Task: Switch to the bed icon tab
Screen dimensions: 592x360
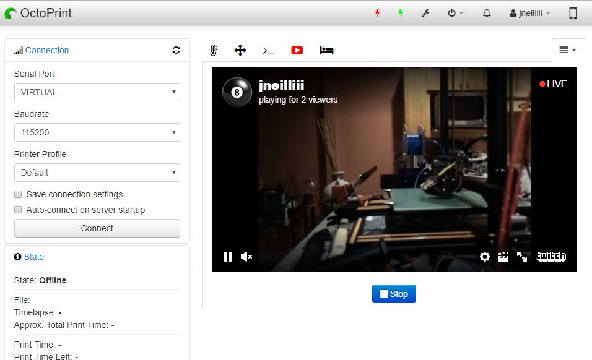Action: [x=326, y=50]
